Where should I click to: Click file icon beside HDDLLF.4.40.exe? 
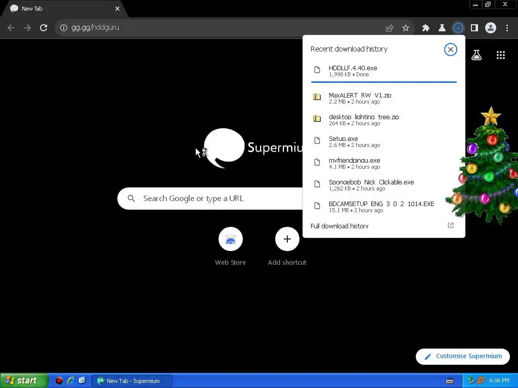(317, 70)
